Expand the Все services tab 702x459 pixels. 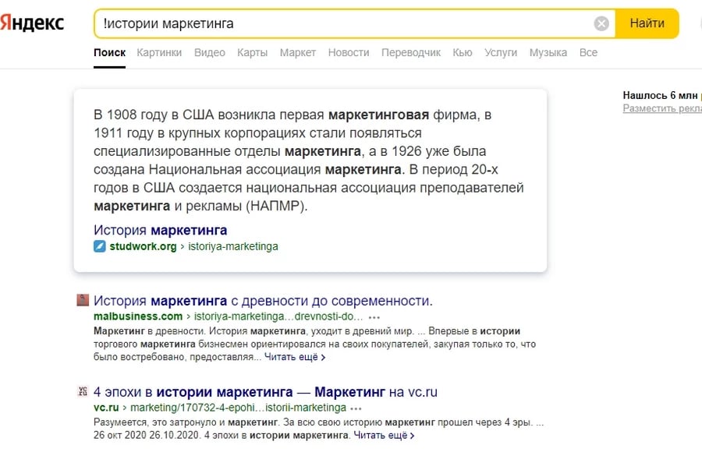pos(588,53)
